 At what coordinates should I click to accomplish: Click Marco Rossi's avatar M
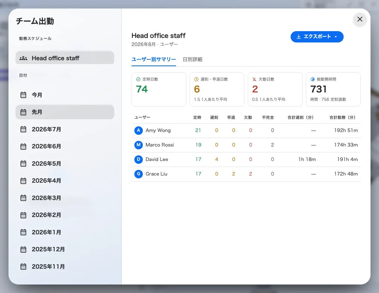point(139,145)
